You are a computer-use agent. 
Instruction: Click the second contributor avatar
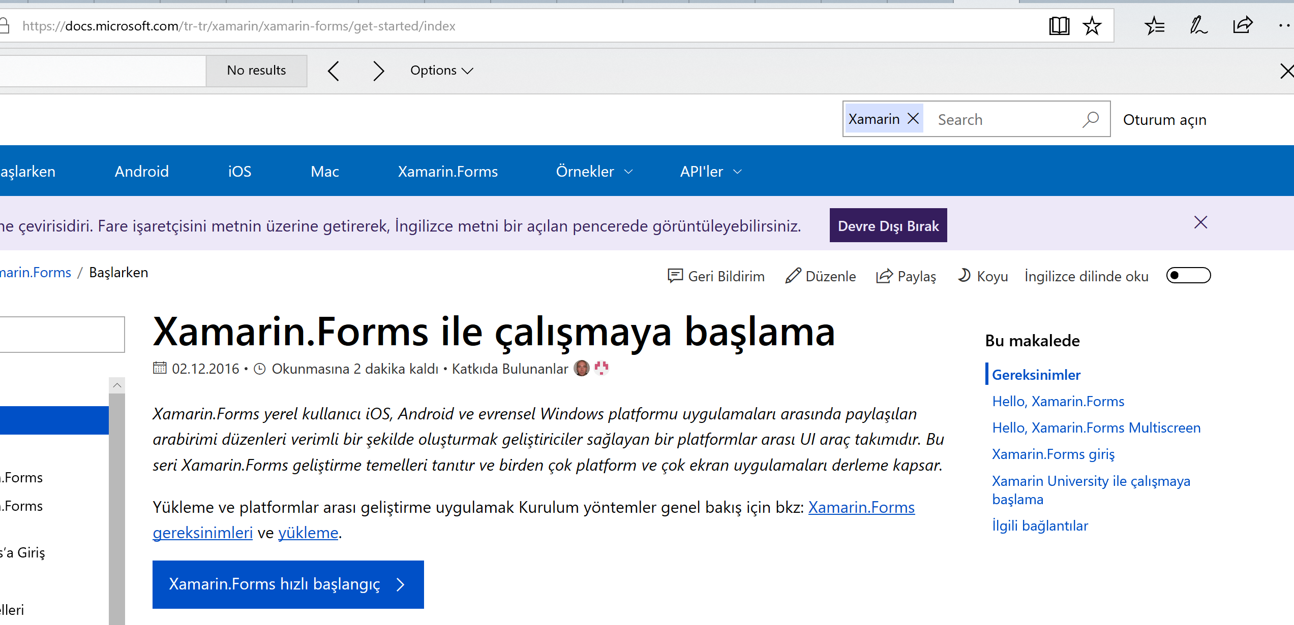coord(601,368)
